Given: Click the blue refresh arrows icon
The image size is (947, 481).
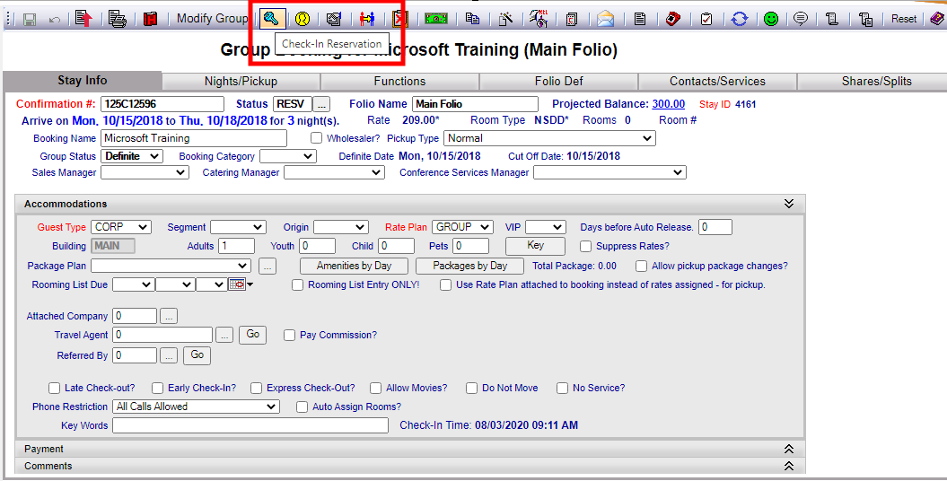Looking at the screenshot, I should point(739,18).
